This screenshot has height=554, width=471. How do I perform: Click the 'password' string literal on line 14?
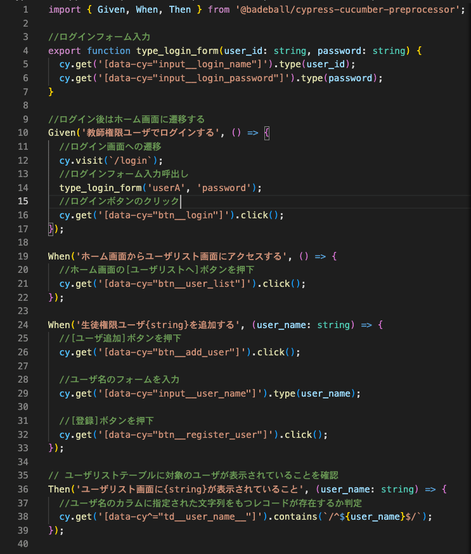[224, 188]
